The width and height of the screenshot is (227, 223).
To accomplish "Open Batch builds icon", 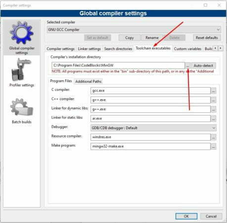I will 22,108.
